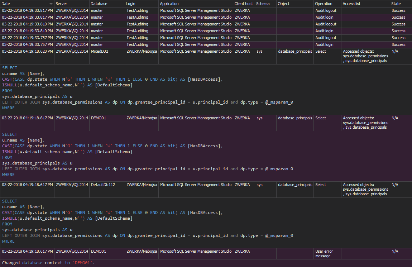
Task: Click the SELECT keyword under the MixedDB2 row
Action: (9, 68)
